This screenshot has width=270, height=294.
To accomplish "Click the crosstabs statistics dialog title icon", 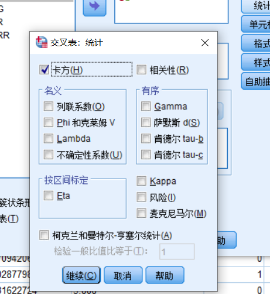I will pyautogui.click(x=42, y=42).
